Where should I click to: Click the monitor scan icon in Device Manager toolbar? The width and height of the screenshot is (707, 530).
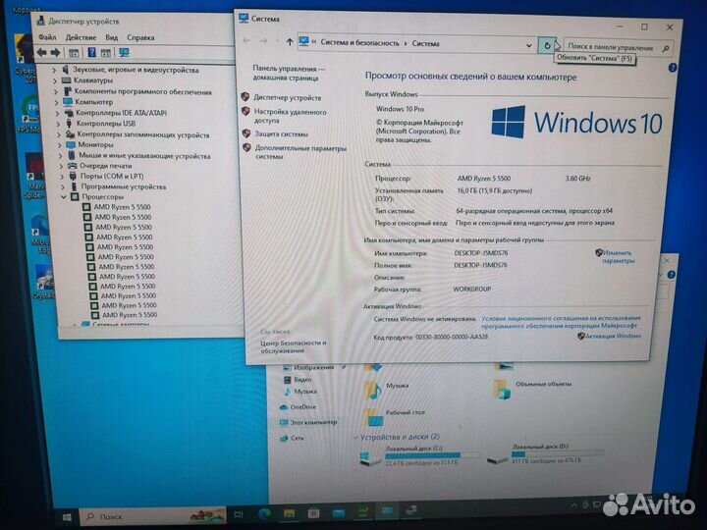124,53
